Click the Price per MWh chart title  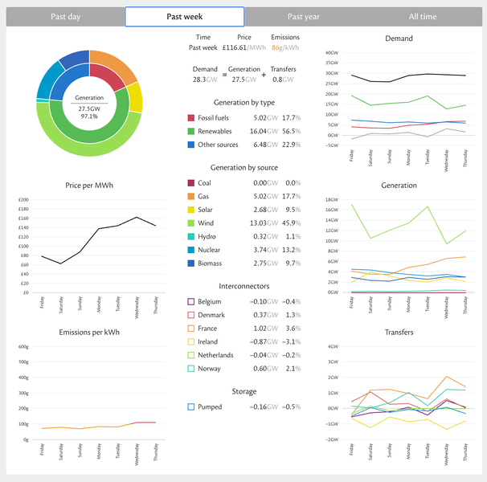tap(89, 186)
